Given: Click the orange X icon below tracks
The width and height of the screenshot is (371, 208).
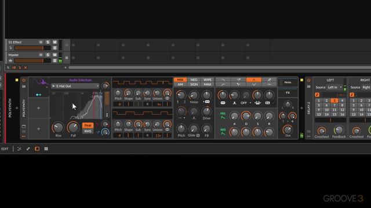Looking at the screenshot, I should 26,68.
